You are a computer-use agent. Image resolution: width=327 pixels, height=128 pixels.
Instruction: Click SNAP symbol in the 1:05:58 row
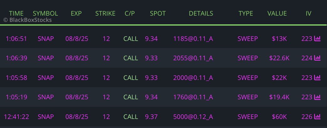(46, 77)
